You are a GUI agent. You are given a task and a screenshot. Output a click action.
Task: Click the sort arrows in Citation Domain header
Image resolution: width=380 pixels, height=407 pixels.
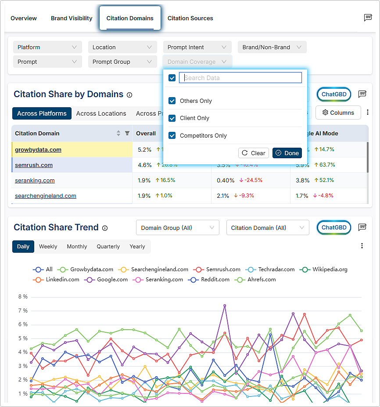(x=118, y=134)
